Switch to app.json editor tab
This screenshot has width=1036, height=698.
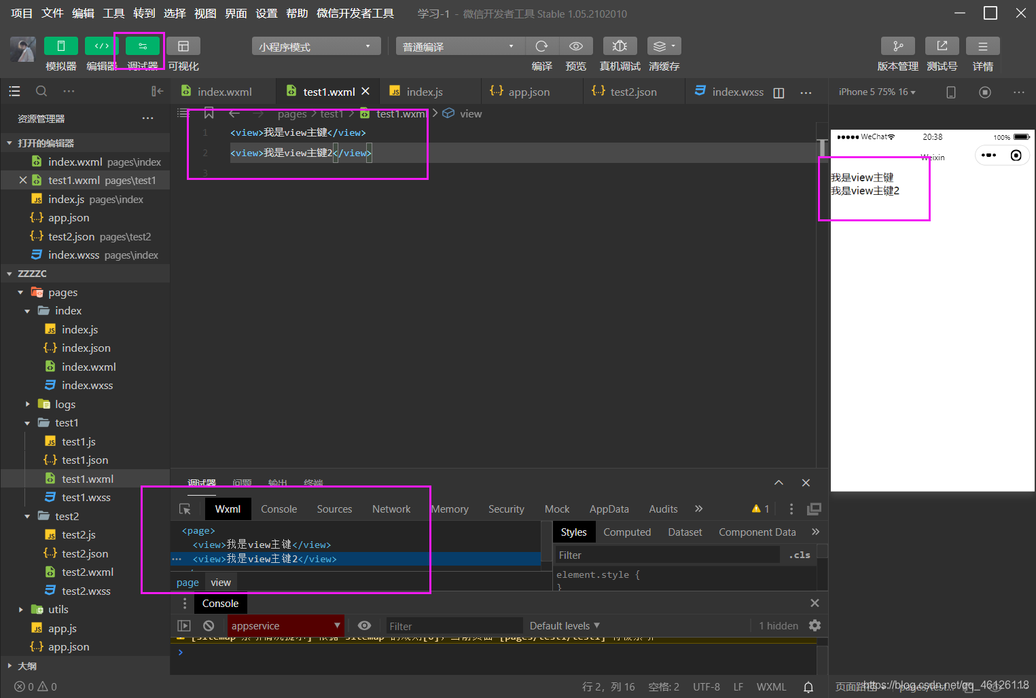point(529,92)
